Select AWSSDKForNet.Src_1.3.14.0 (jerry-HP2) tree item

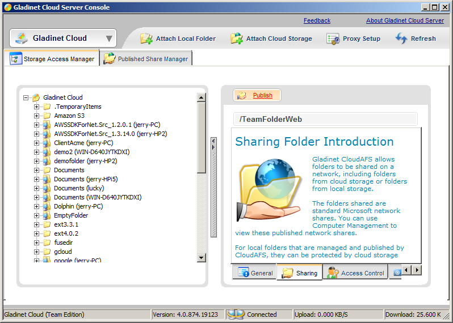111,134
